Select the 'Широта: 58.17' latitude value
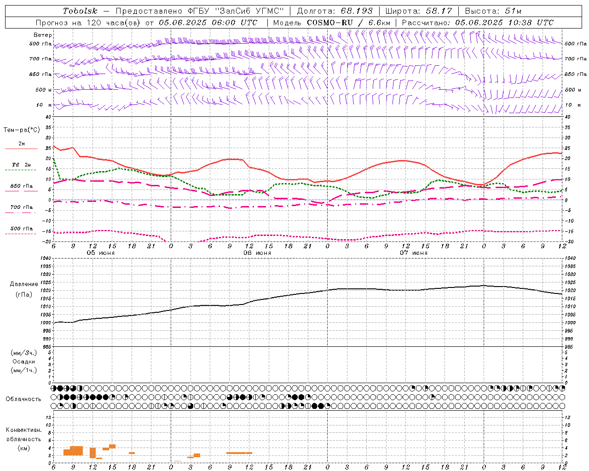Viewport: 589px width, 471px height. pos(419,11)
